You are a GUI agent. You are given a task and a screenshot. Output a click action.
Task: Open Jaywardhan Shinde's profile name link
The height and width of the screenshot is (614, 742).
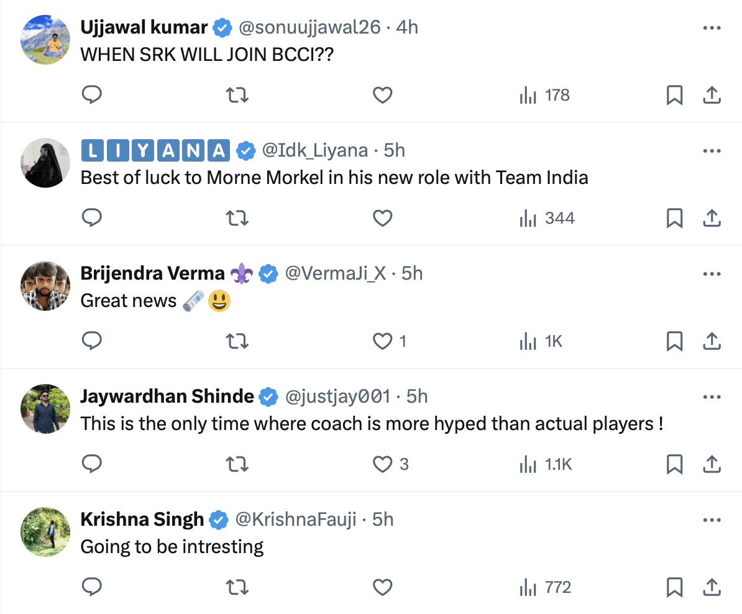167,396
